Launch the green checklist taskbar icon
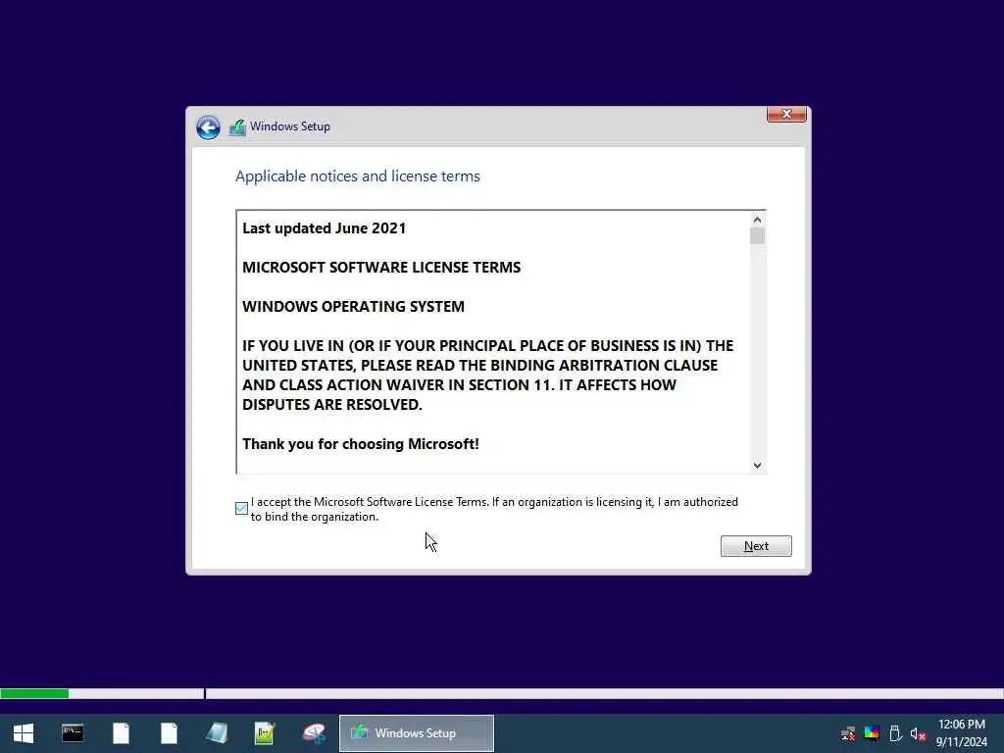Image resolution: width=1004 pixels, height=753 pixels. [265, 733]
